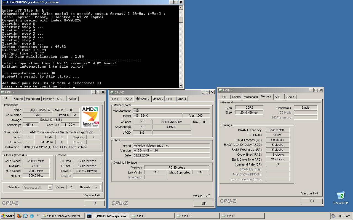
Task: Open SPD tab in the CPU-Z Memory window
Action: coord(278,97)
